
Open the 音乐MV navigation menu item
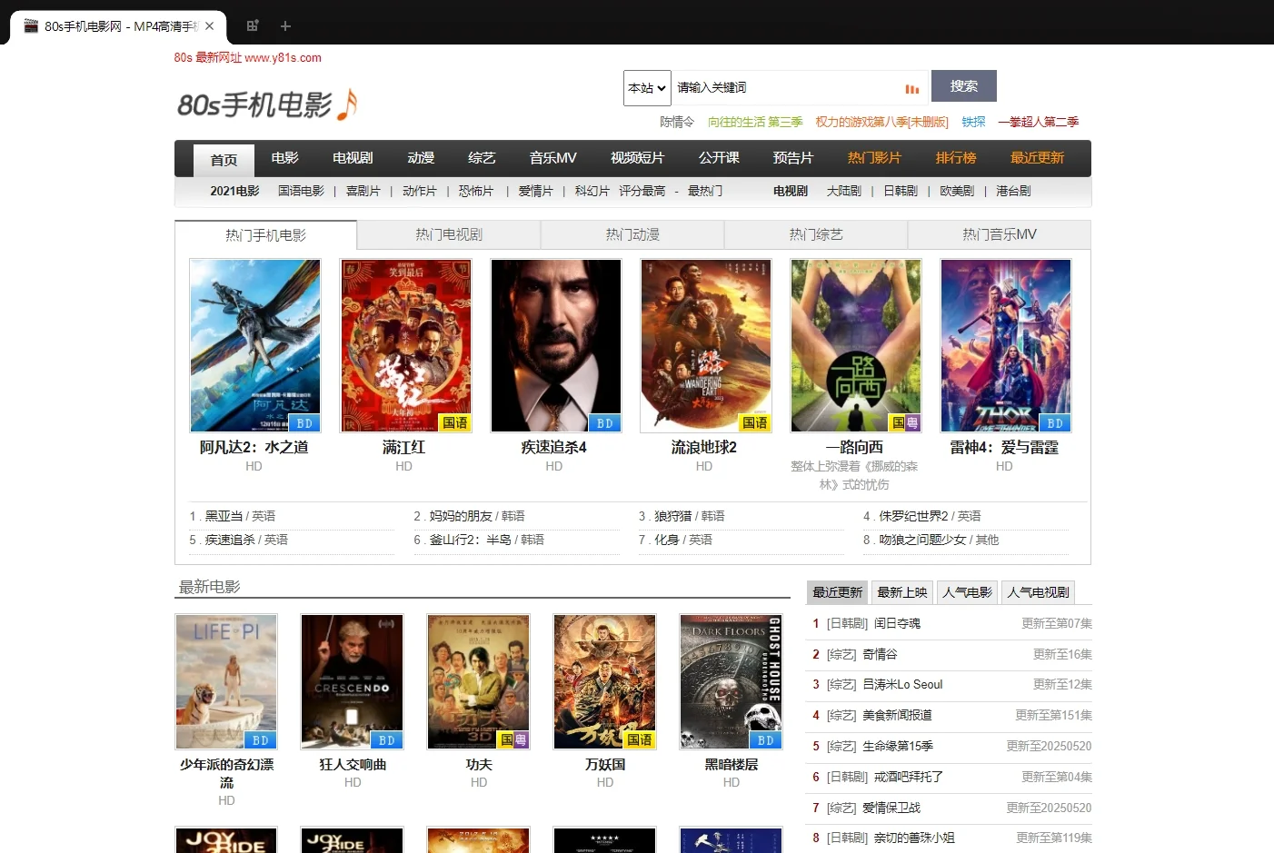click(552, 157)
